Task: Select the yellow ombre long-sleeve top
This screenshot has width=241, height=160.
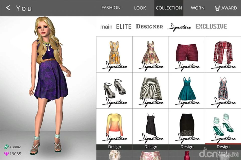Action: [x=114, y=126]
